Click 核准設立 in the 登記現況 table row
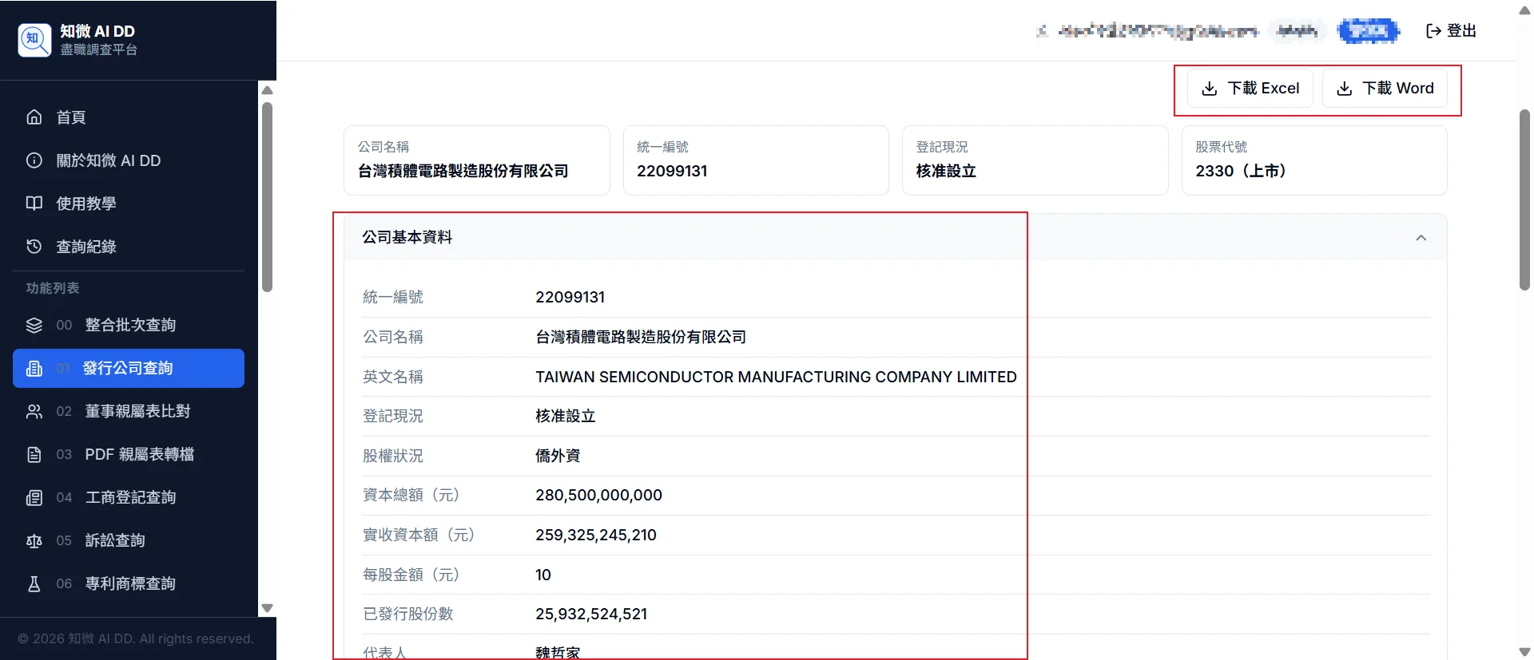The width and height of the screenshot is (1534, 660). (566, 416)
